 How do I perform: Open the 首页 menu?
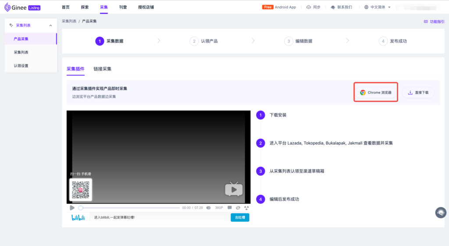[66, 7]
